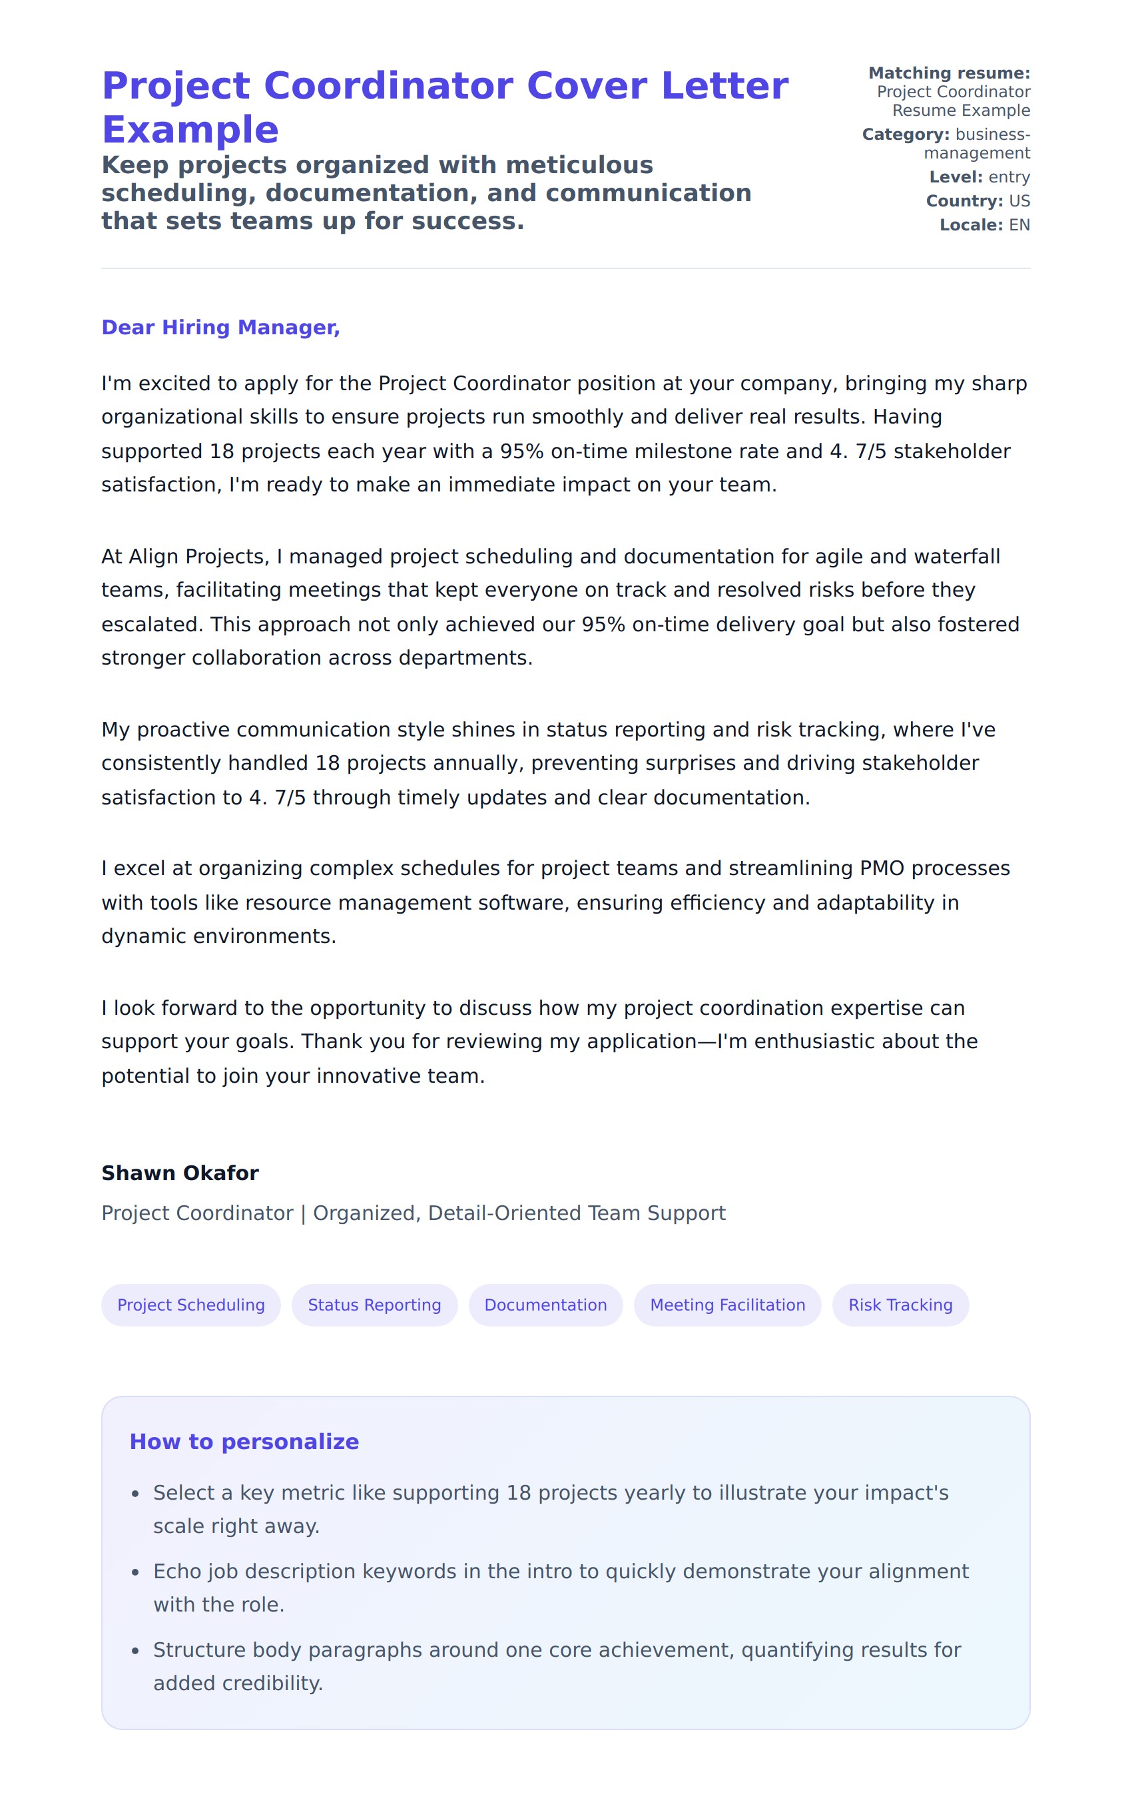Click the tip about selecting a key metric
Screen dimensions: 1132x1794
coord(551,1509)
